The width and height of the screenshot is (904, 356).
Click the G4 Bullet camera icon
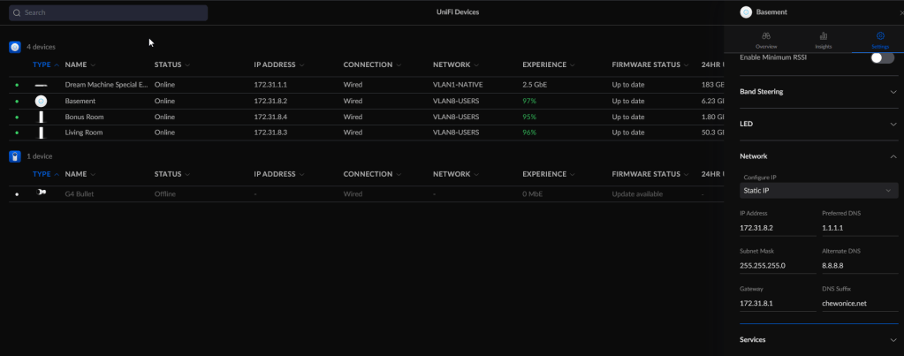tap(41, 193)
